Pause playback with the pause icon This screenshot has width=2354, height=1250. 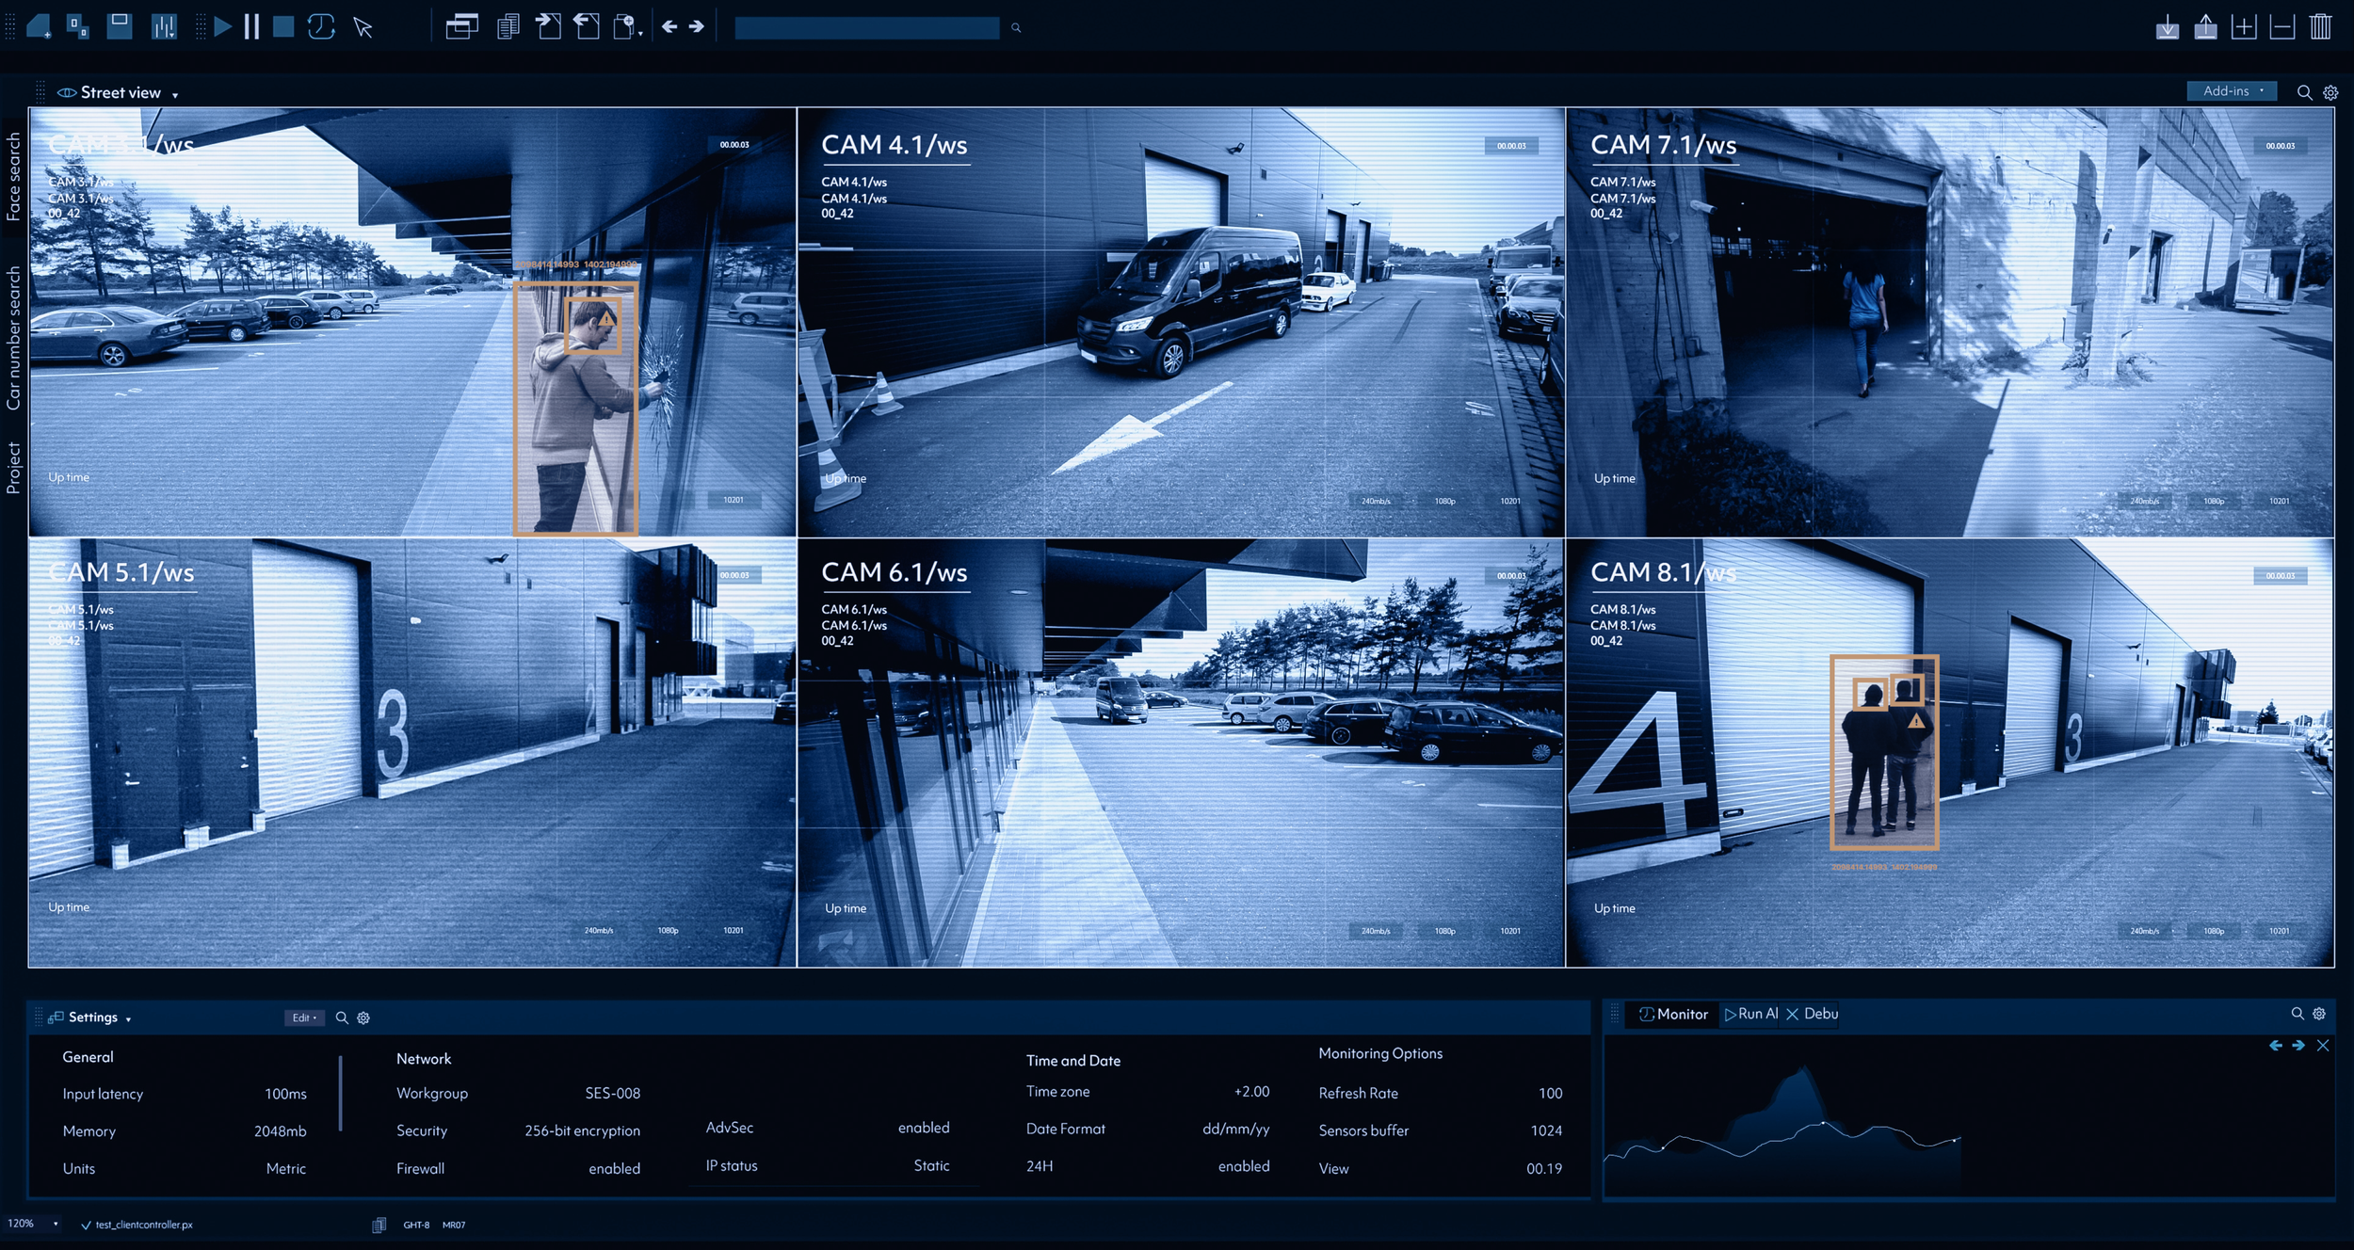click(251, 26)
